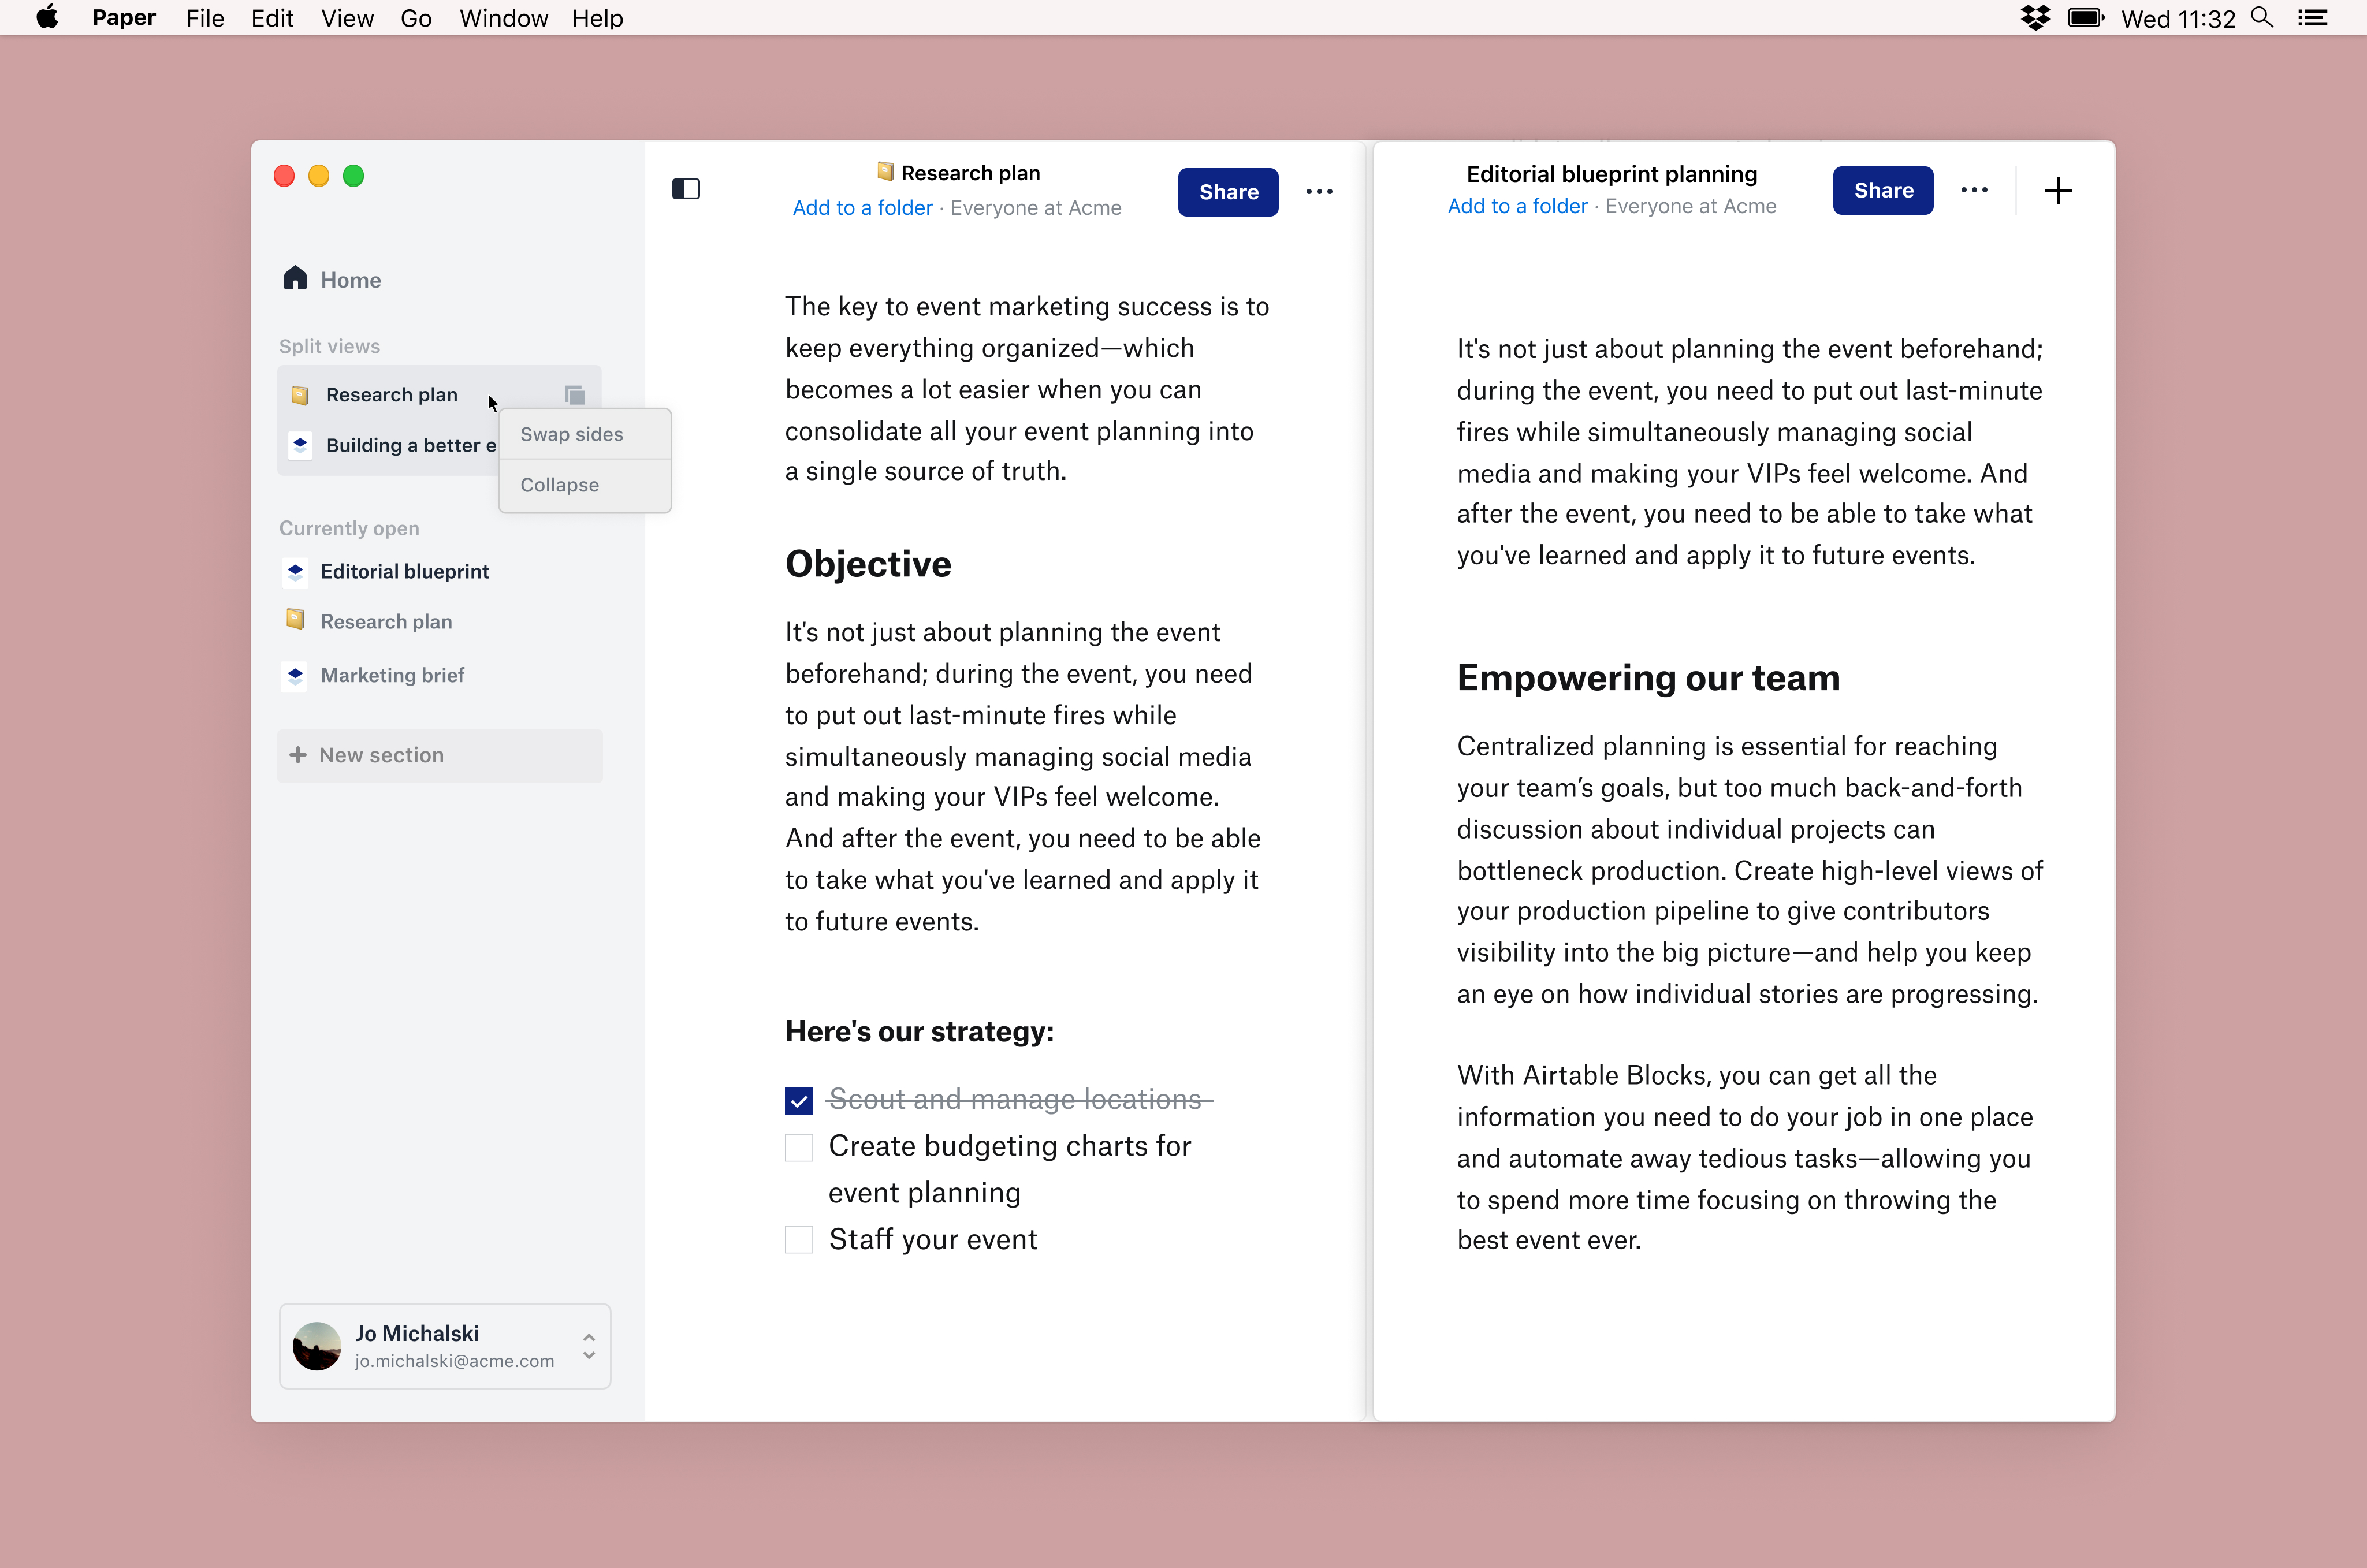Click the Home icon in sidebar
2367x1568 pixels.
pos(295,278)
